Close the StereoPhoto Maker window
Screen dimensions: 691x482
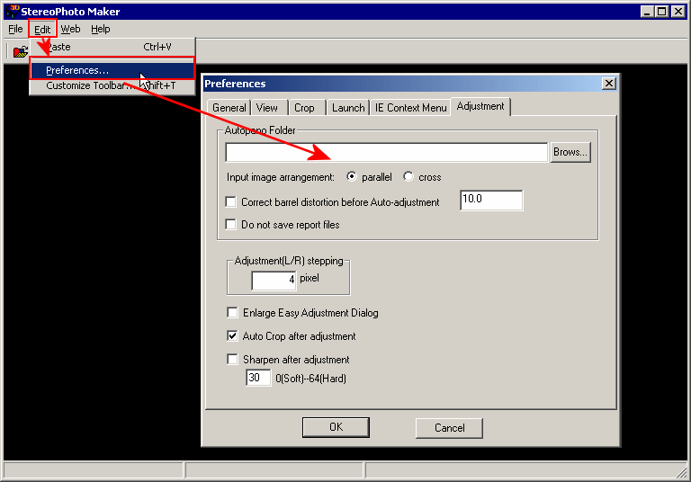click(678, 12)
